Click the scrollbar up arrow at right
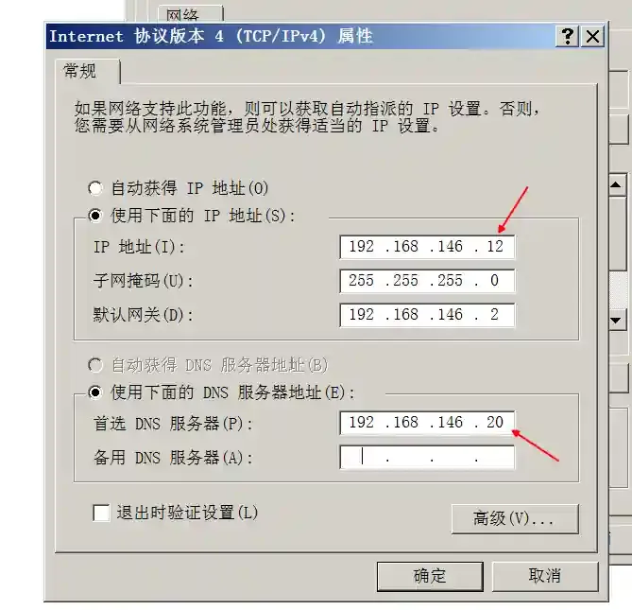The image size is (632, 610). pyautogui.click(x=617, y=185)
